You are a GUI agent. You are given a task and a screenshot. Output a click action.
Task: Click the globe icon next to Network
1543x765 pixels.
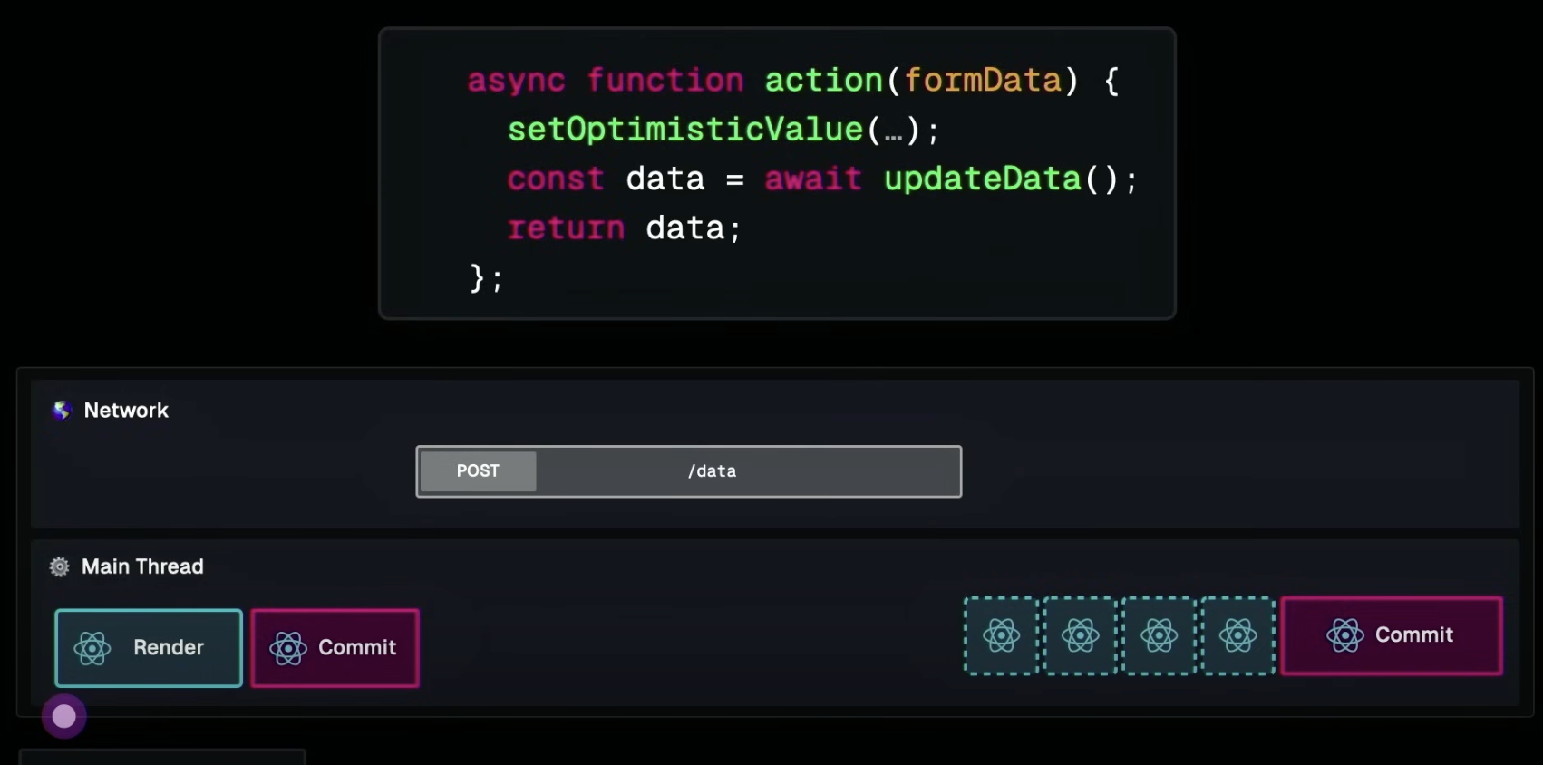62,411
